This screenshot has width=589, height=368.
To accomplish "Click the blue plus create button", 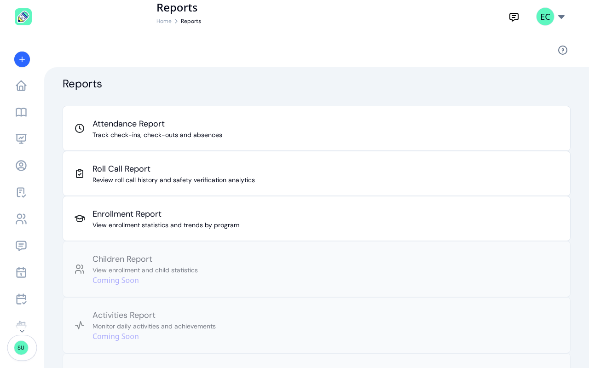I will [x=22, y=59].
